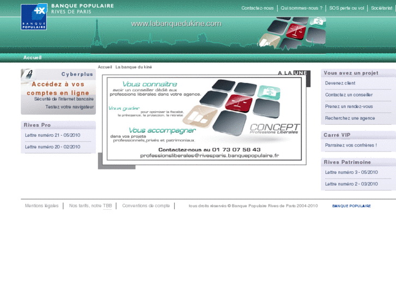Viewport: 396px width, 297px height.
Task: Open Lettre numéro 20 - 02/2010
Action: [x=52, y=147]
